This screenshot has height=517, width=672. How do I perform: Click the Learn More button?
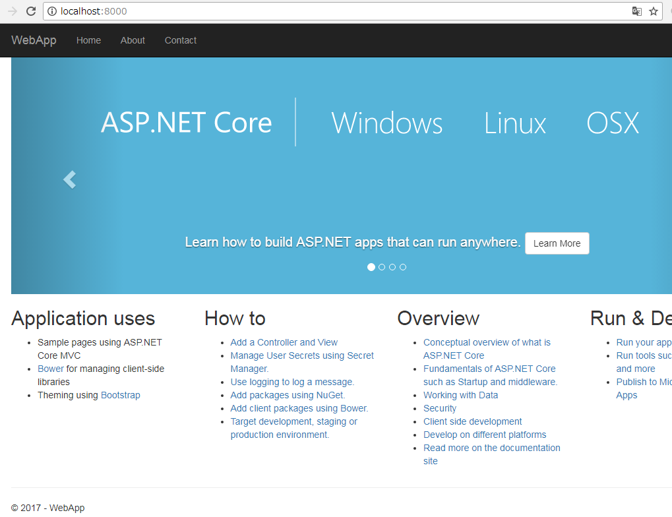pyautogui.click(x=557, y=243)
